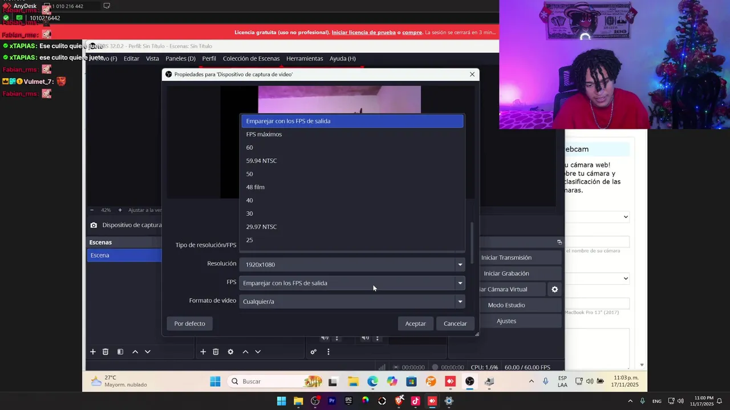Image resolution: width=730 pixels, height=410 pixels.
Task: Open Epic Games on local taskbar
Action: 348,401
